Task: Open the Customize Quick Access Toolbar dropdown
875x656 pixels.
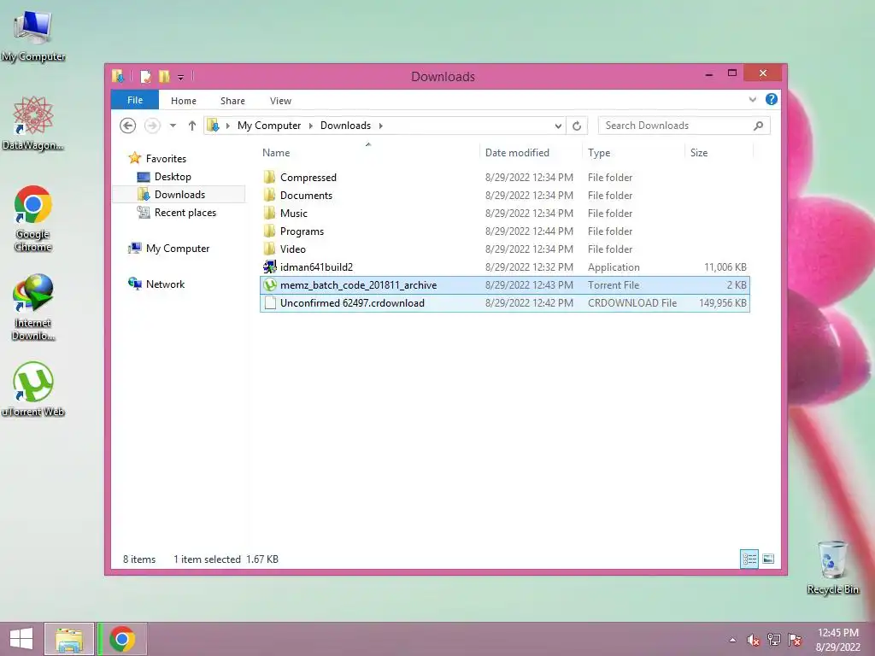Action: [x=181, y=77]
